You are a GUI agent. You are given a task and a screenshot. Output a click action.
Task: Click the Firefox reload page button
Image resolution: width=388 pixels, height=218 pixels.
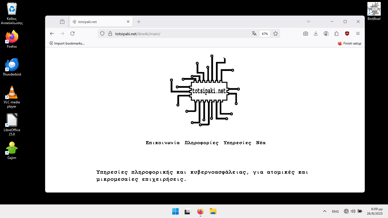tap(72, 33)
